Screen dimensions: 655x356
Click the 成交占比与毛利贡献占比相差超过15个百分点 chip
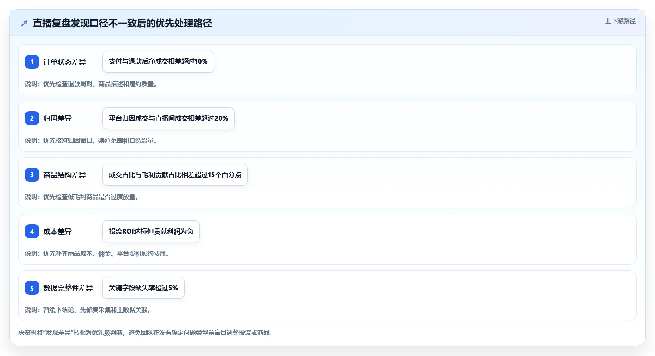175,175
